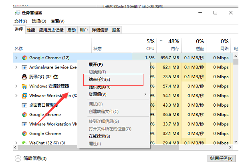This screenshot has width=240, height=166.
Task: Expand the VMware Workstation process group
Action: tap(16, 95)
